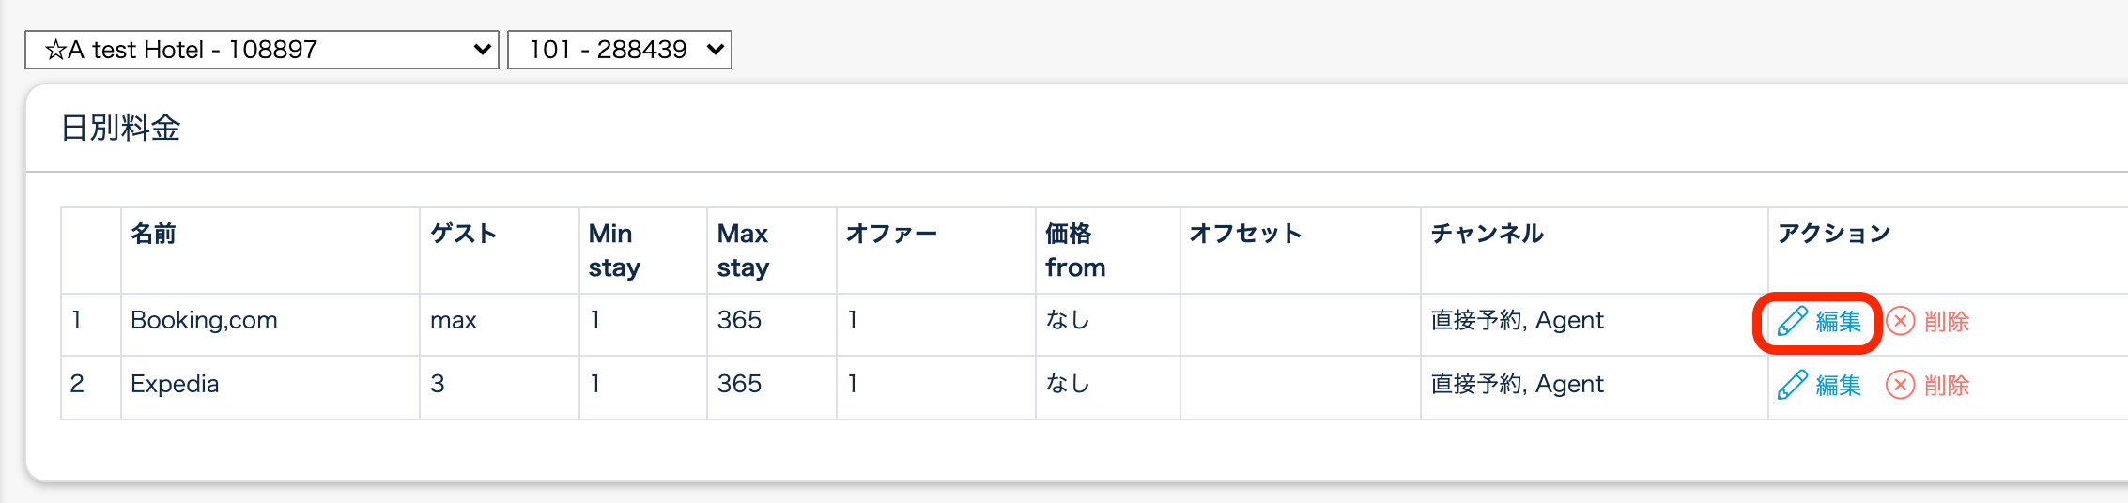Image resolution: width=2128 pixels, height=503 pixels.
Task: Click the Min stay column header
Action: [x=614, y=251]
